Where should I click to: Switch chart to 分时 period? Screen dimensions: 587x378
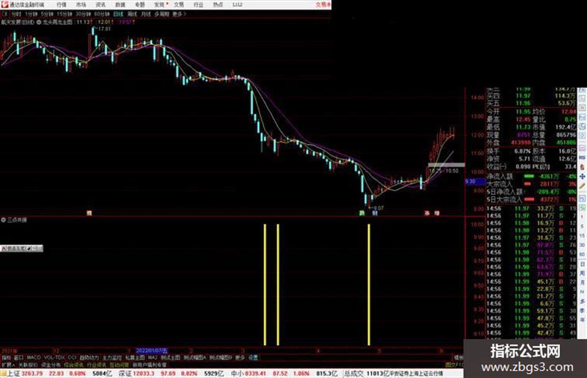[x=16, y=14]
